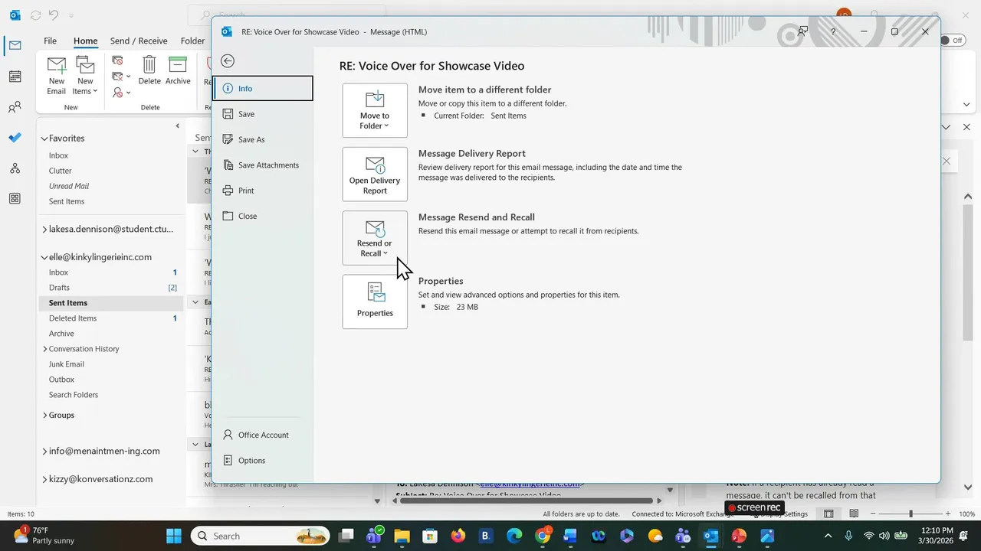The image size is (981, 551).
Task: Click the zoom slider in the status bar
Action: pyautogui.click(x=911, y=514)
